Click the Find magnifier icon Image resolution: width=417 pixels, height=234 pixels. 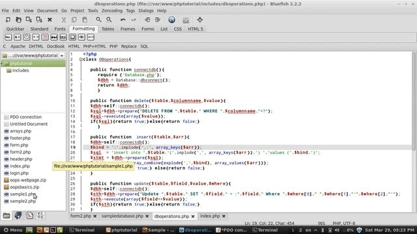click(x=98, y=19)
